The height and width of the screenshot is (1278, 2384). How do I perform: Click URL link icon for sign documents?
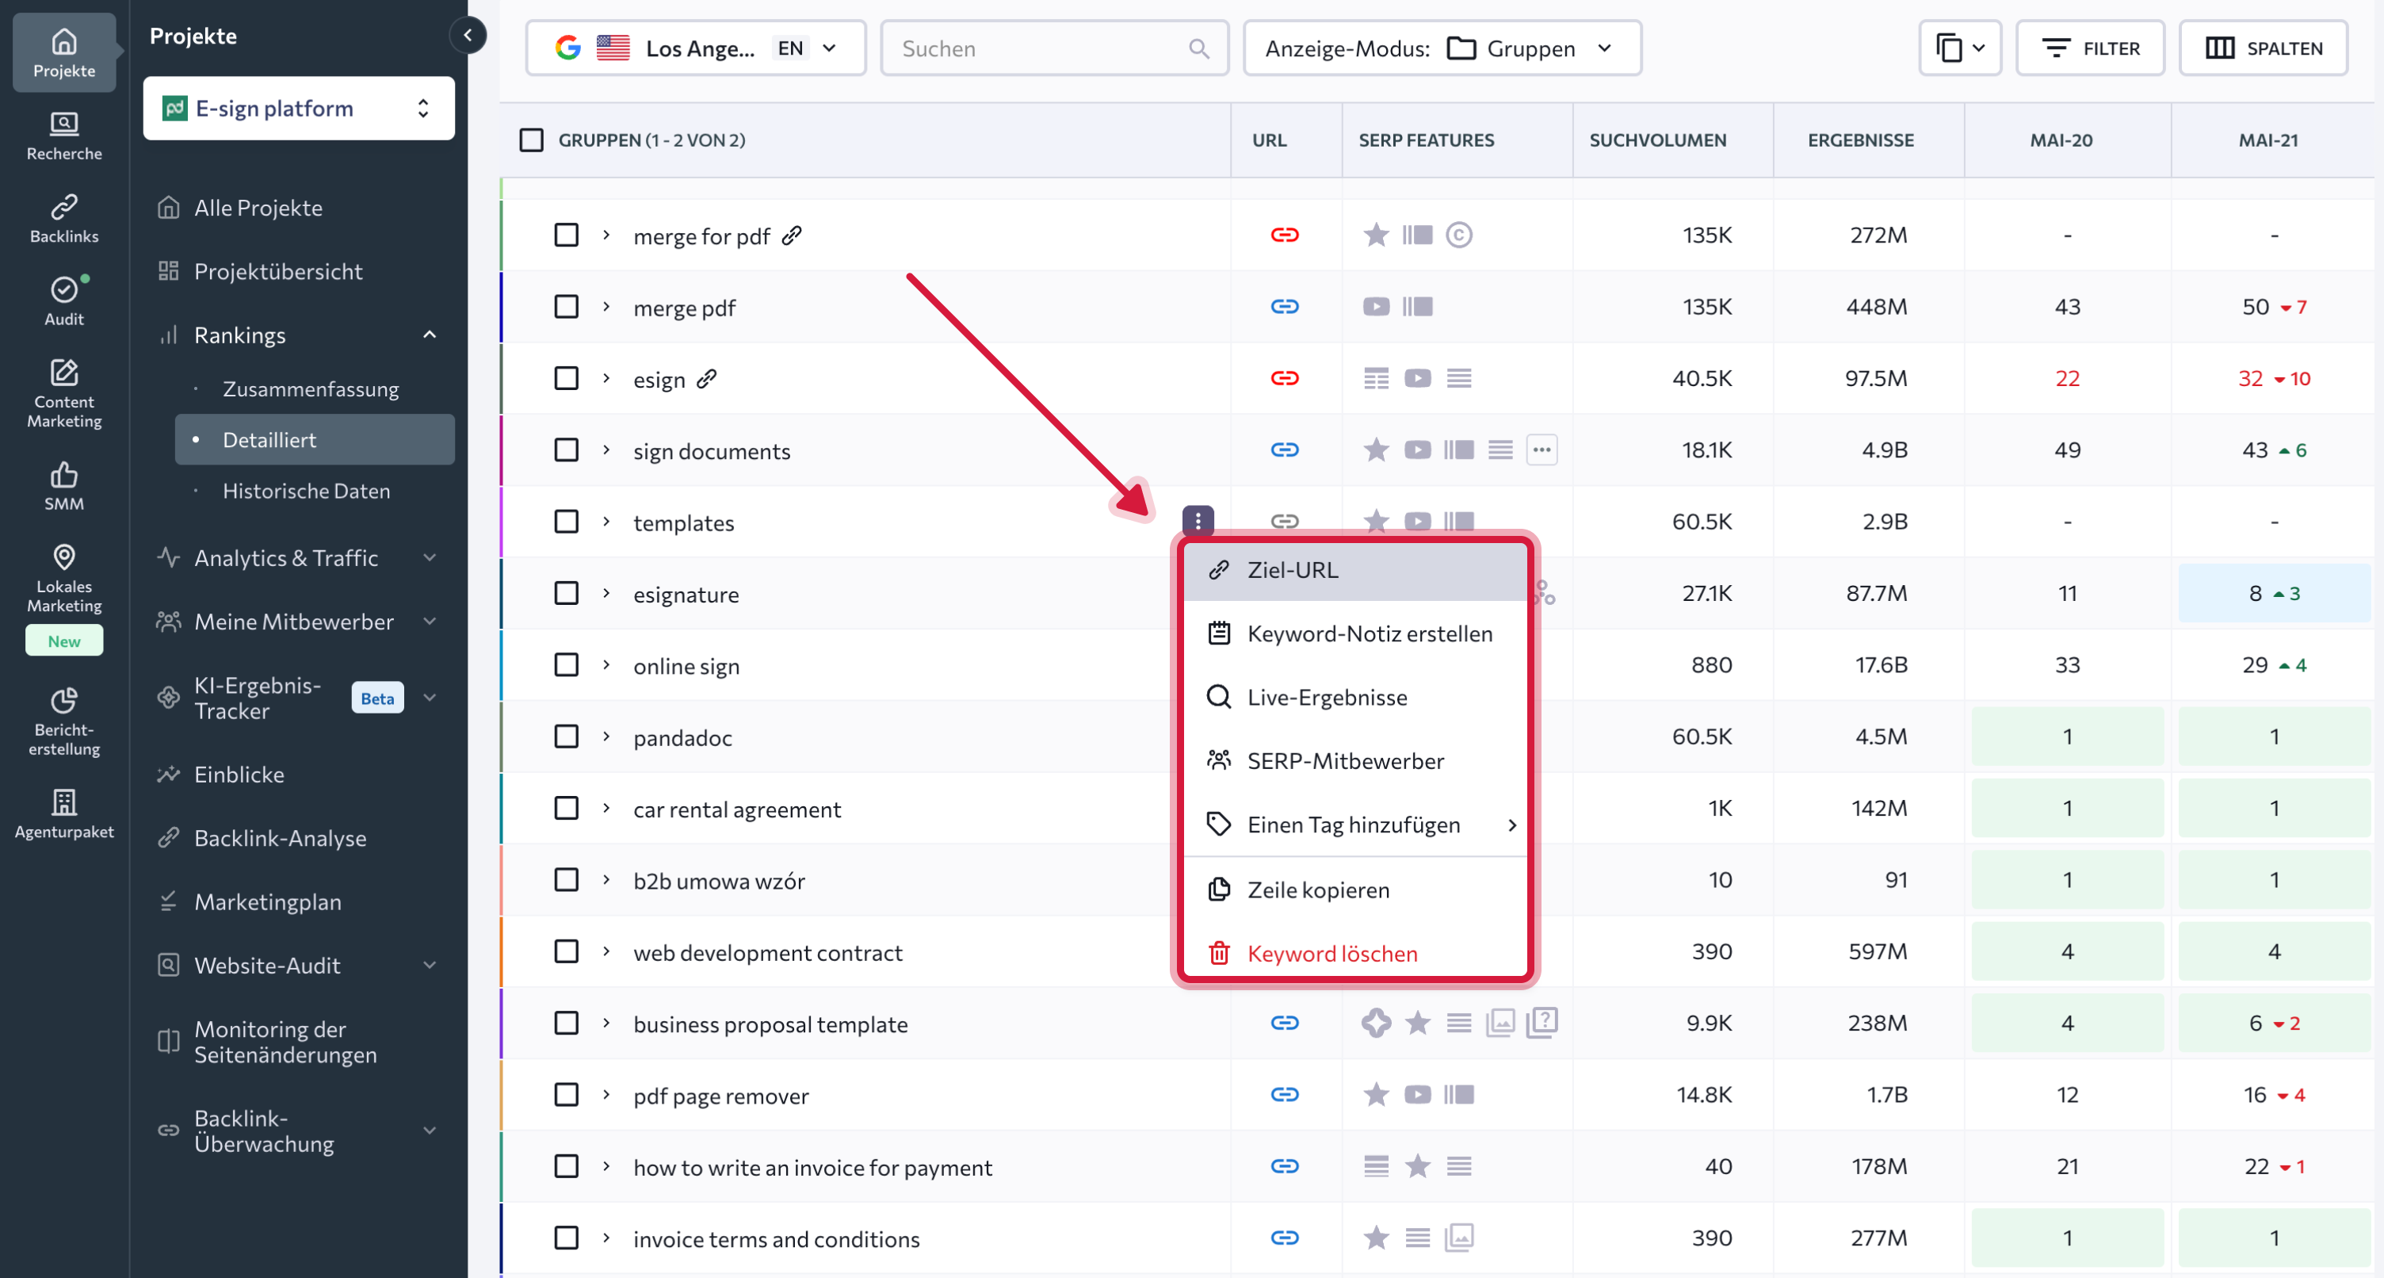coord(1285,450)
